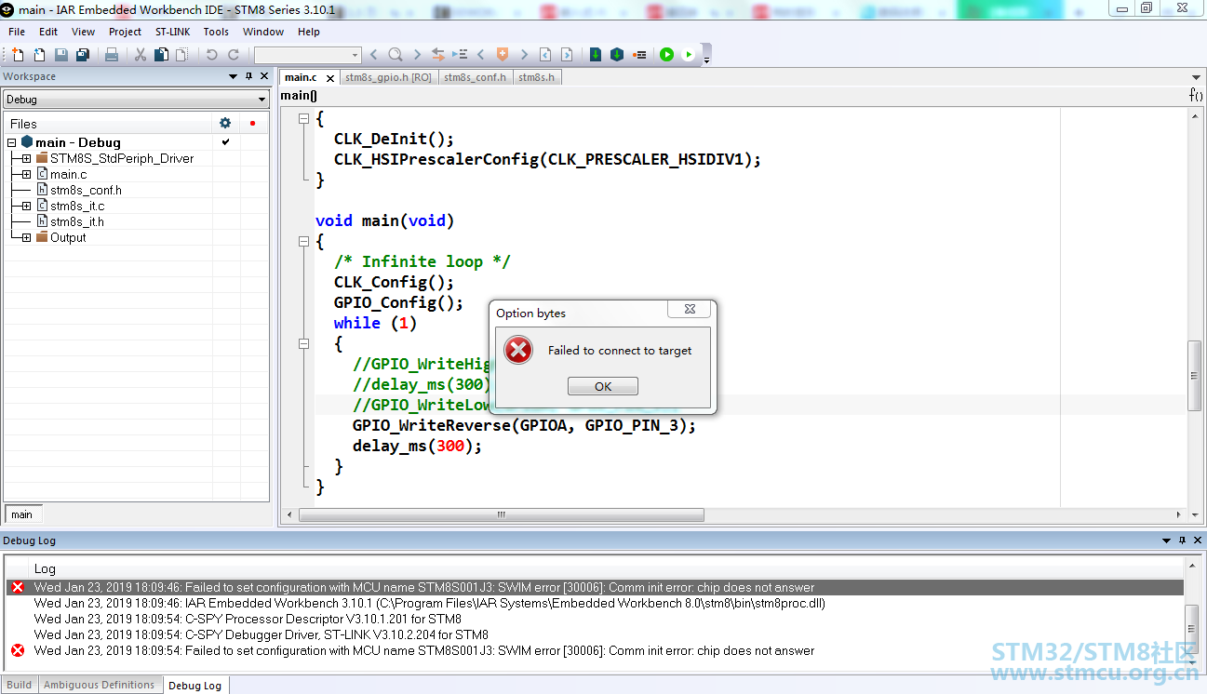Switch to the stm8s_gpio.h [RO] tab
Viewport: 1207px width, 694px height.
388,77
